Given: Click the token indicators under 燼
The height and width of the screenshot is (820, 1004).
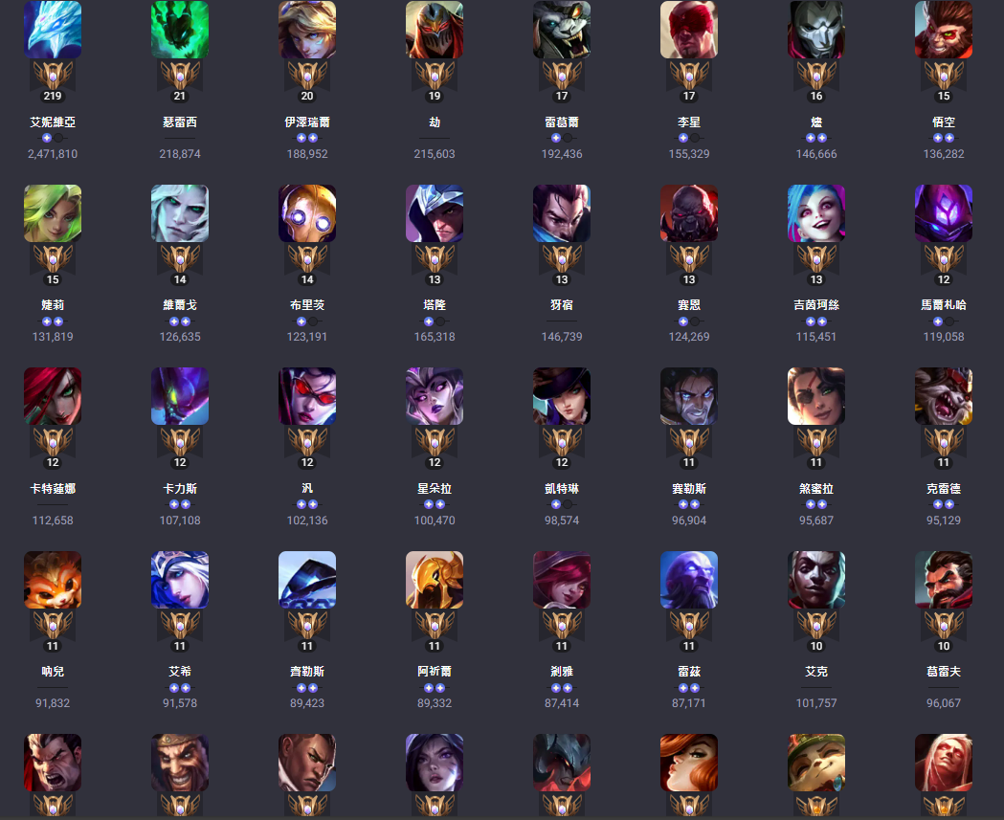Looking at the screenshot, I should coord(816,138).
